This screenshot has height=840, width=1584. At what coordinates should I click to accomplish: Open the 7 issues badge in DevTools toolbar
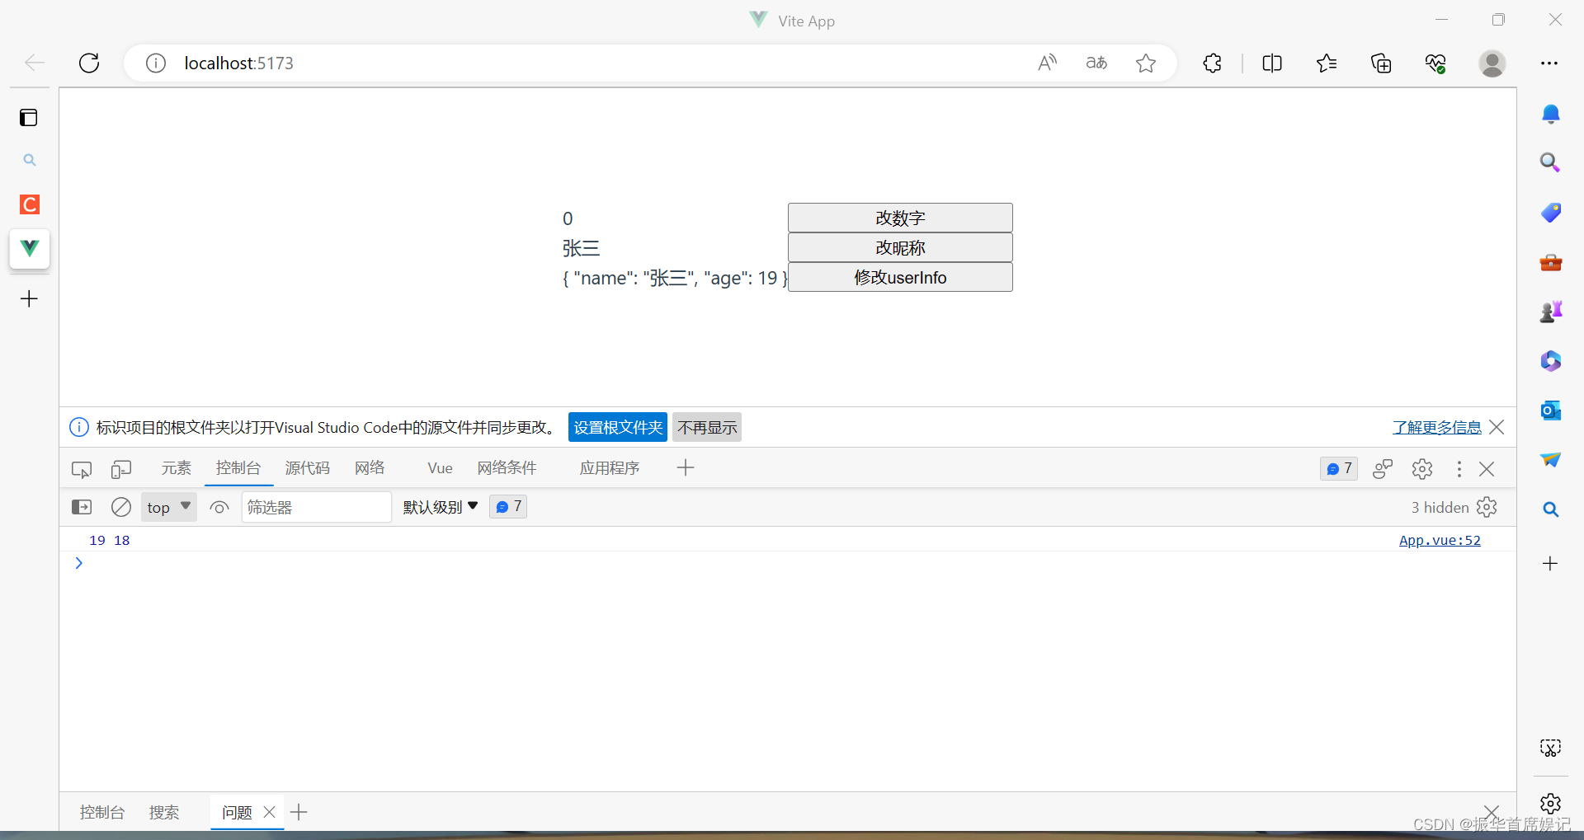coord(1338,468)
